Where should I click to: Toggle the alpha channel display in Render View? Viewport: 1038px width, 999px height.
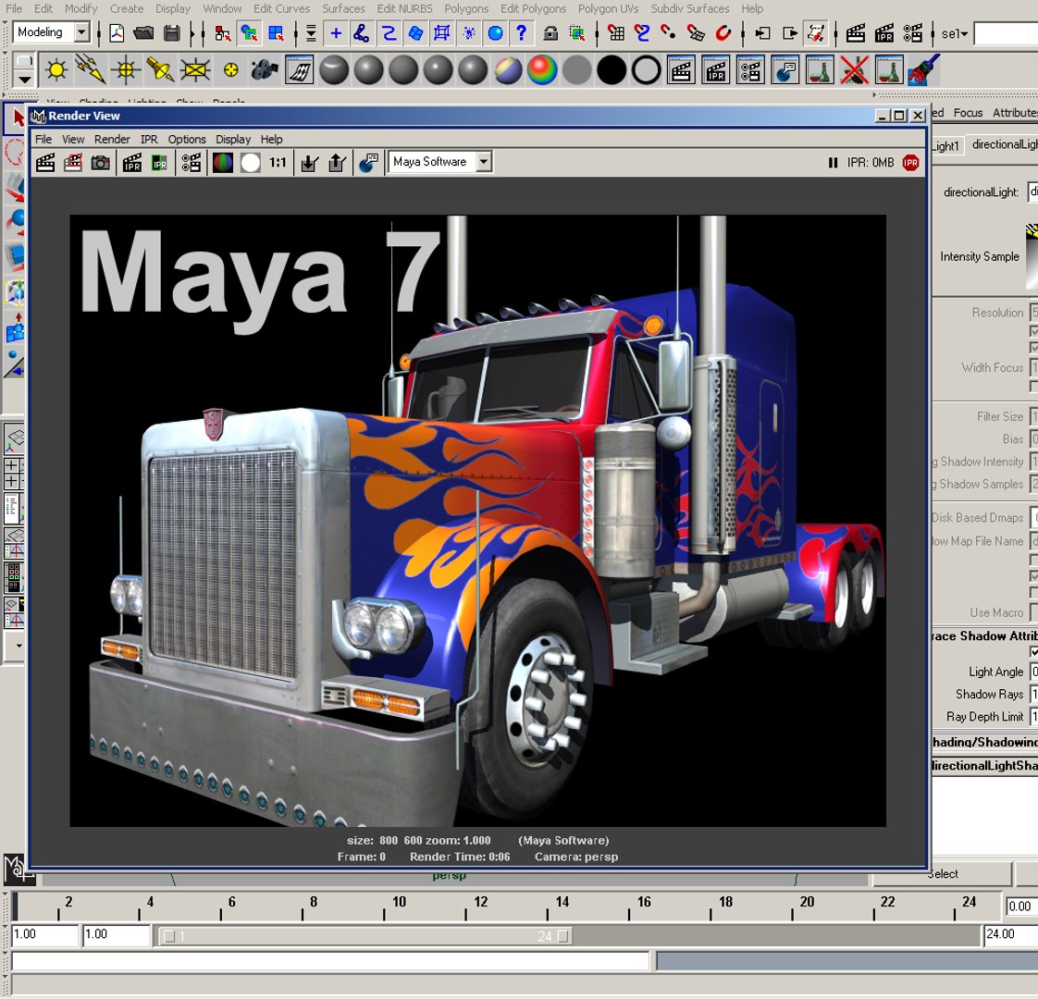point(250,163)
